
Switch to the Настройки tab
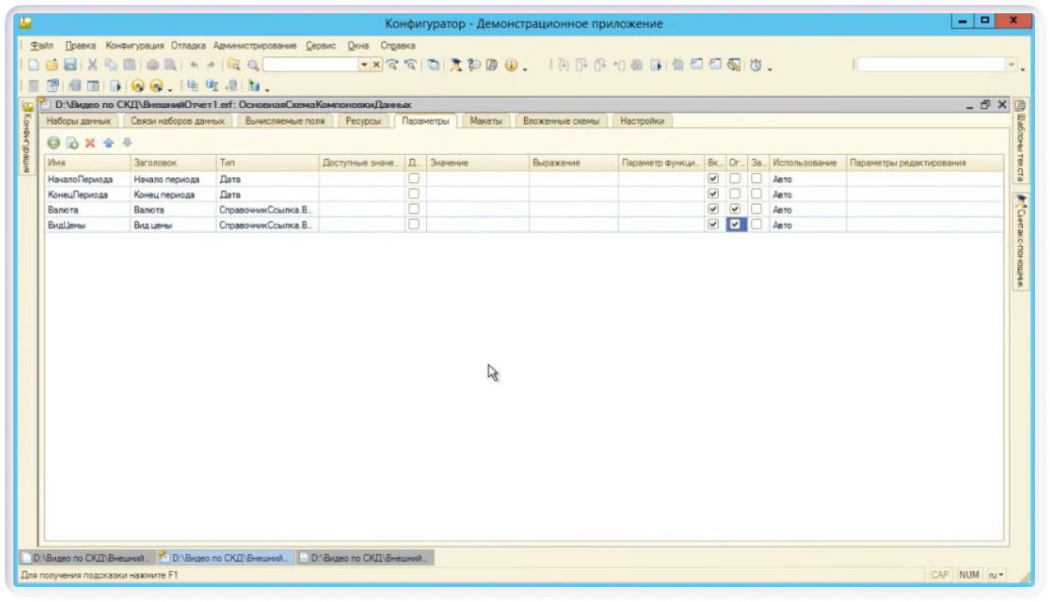pos(641,121)
